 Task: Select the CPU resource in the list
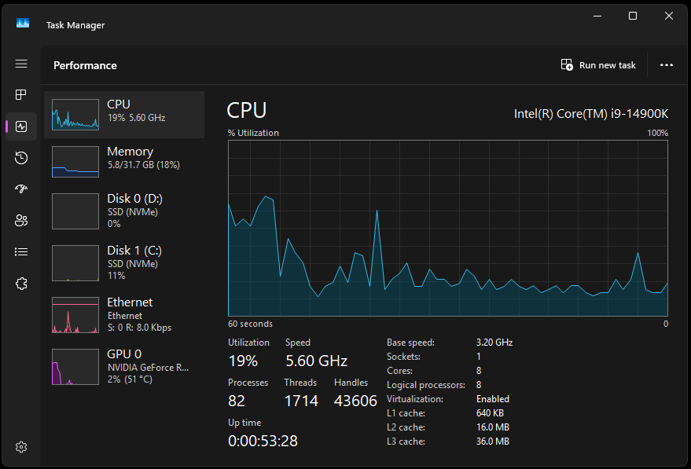[x=124, y=115]
